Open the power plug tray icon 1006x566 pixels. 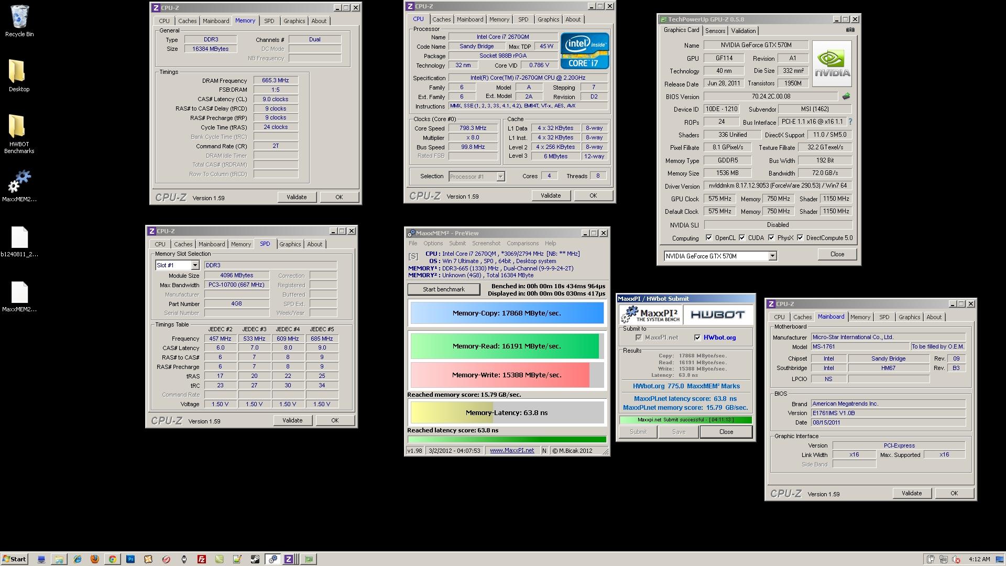coord(931,559)
